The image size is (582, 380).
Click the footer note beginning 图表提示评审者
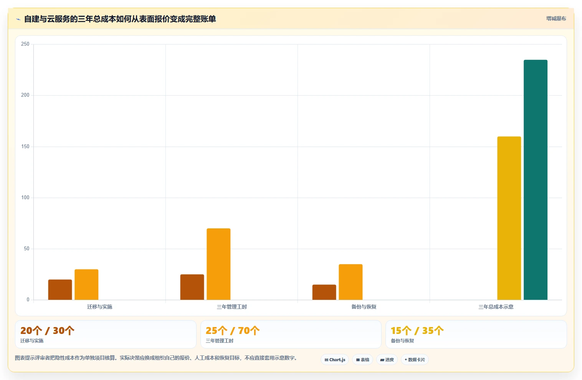point(156,358)
